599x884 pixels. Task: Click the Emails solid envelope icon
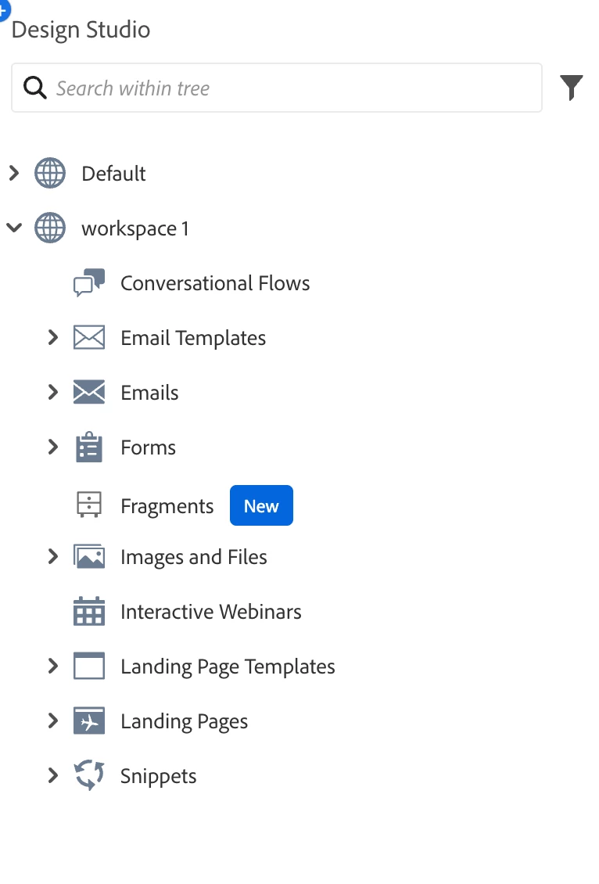coord(89,392)
